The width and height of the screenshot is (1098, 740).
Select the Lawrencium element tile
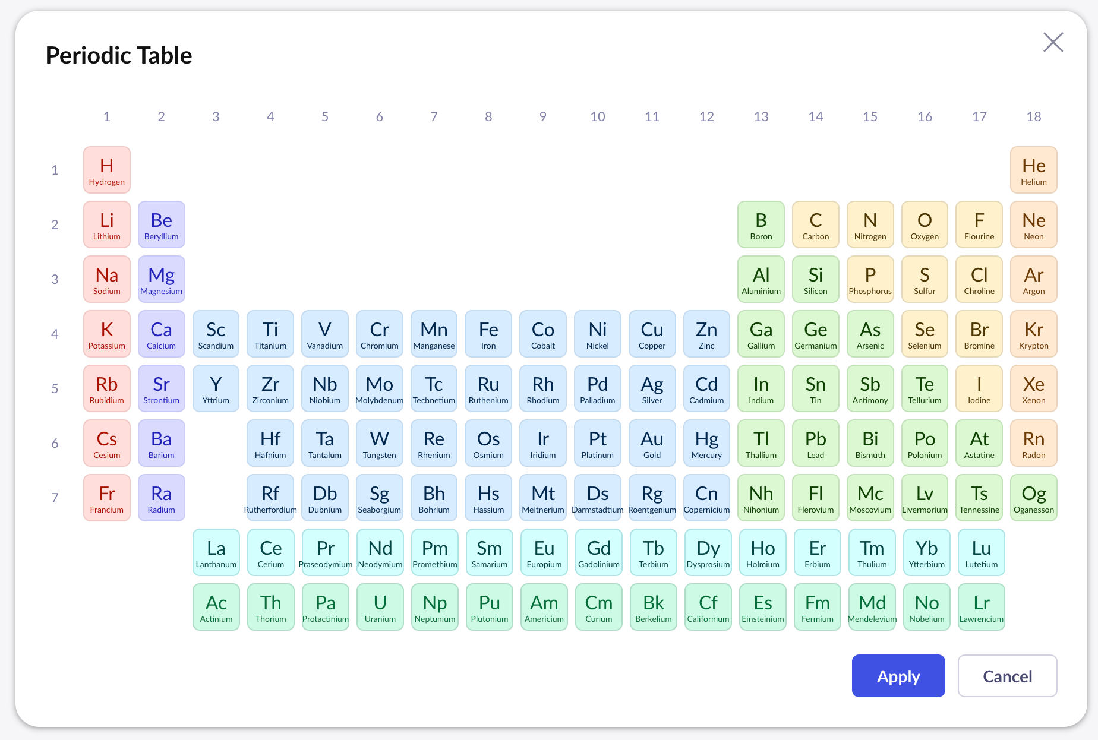[981, 607]
